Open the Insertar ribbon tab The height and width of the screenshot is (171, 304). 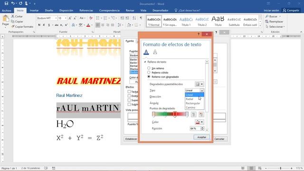coord(34,10)
